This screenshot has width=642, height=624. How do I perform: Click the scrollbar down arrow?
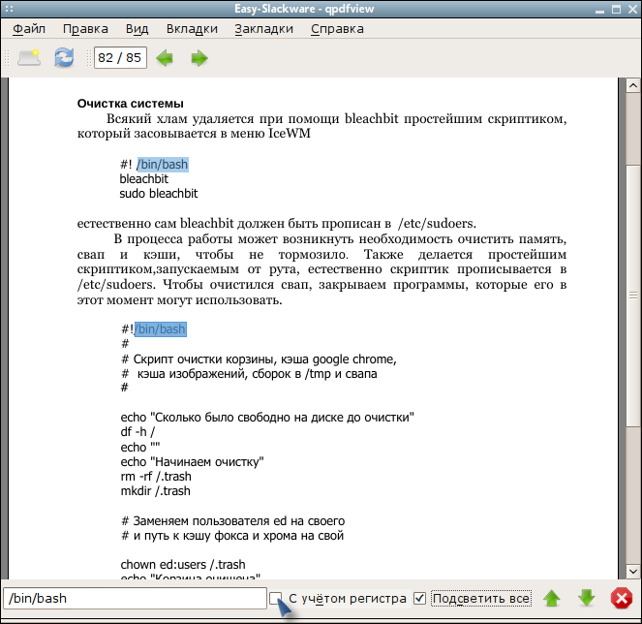tap(633, 571)
